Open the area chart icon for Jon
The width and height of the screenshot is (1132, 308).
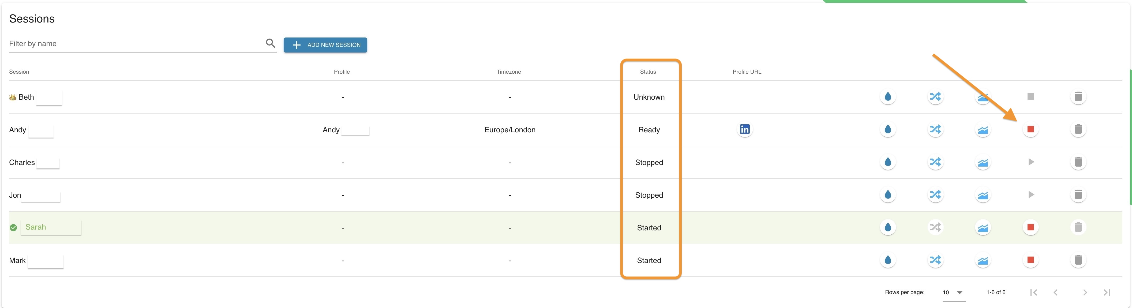click(x=983, y=195)
